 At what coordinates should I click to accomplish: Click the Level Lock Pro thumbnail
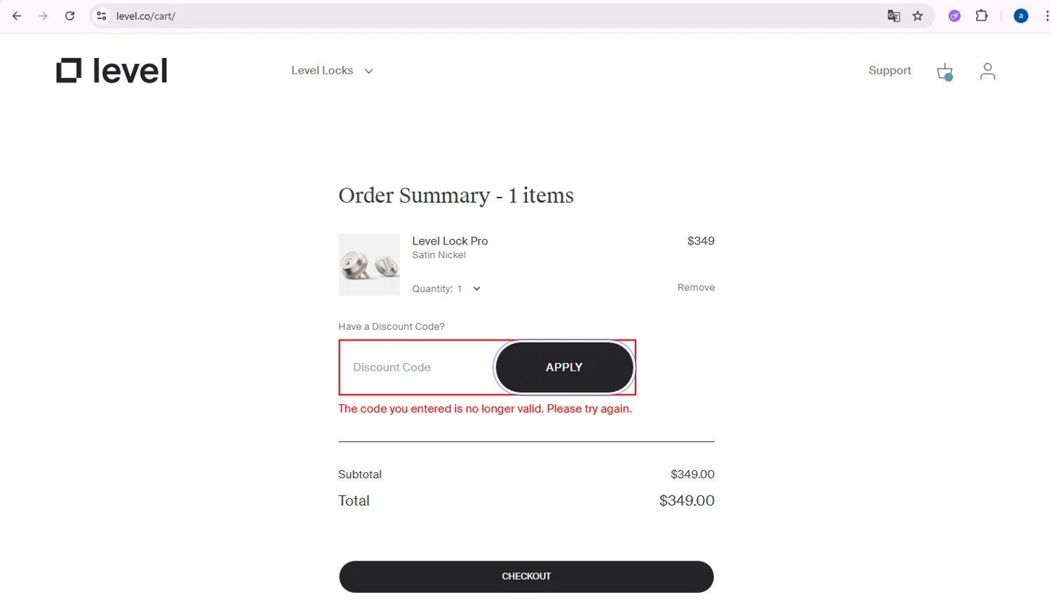(369, 265)
